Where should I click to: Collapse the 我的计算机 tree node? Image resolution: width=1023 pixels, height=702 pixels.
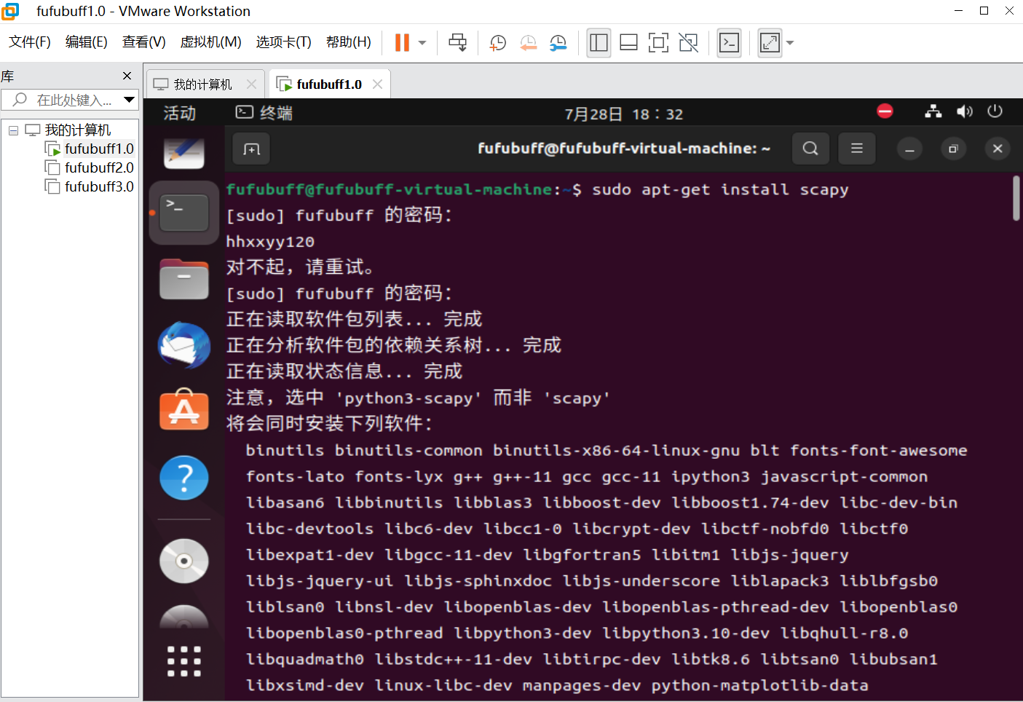pos(13,130)
